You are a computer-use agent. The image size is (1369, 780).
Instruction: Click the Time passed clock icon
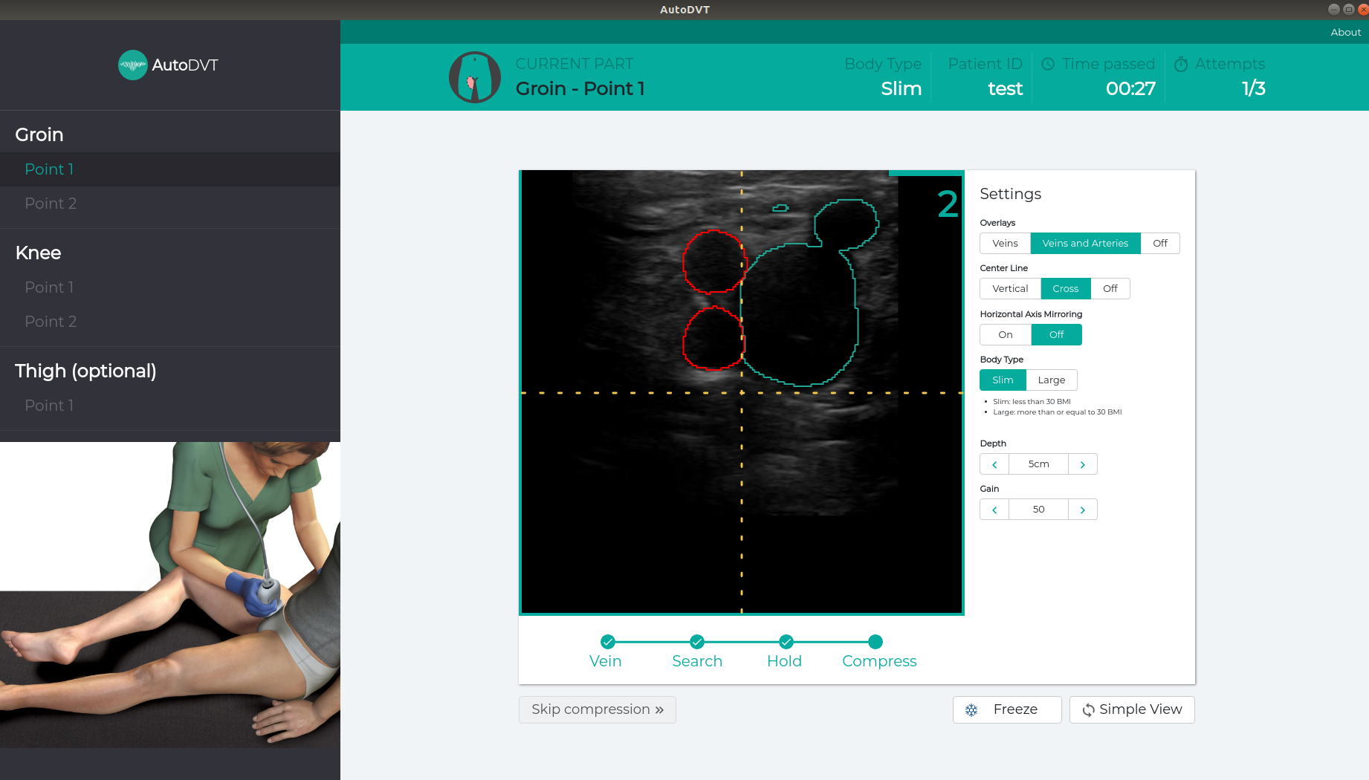coord(1048,64)
